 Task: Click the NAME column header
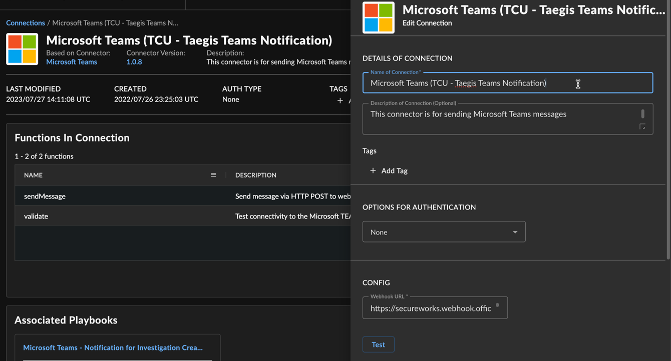pyautogui.click(x=33, y=175)
